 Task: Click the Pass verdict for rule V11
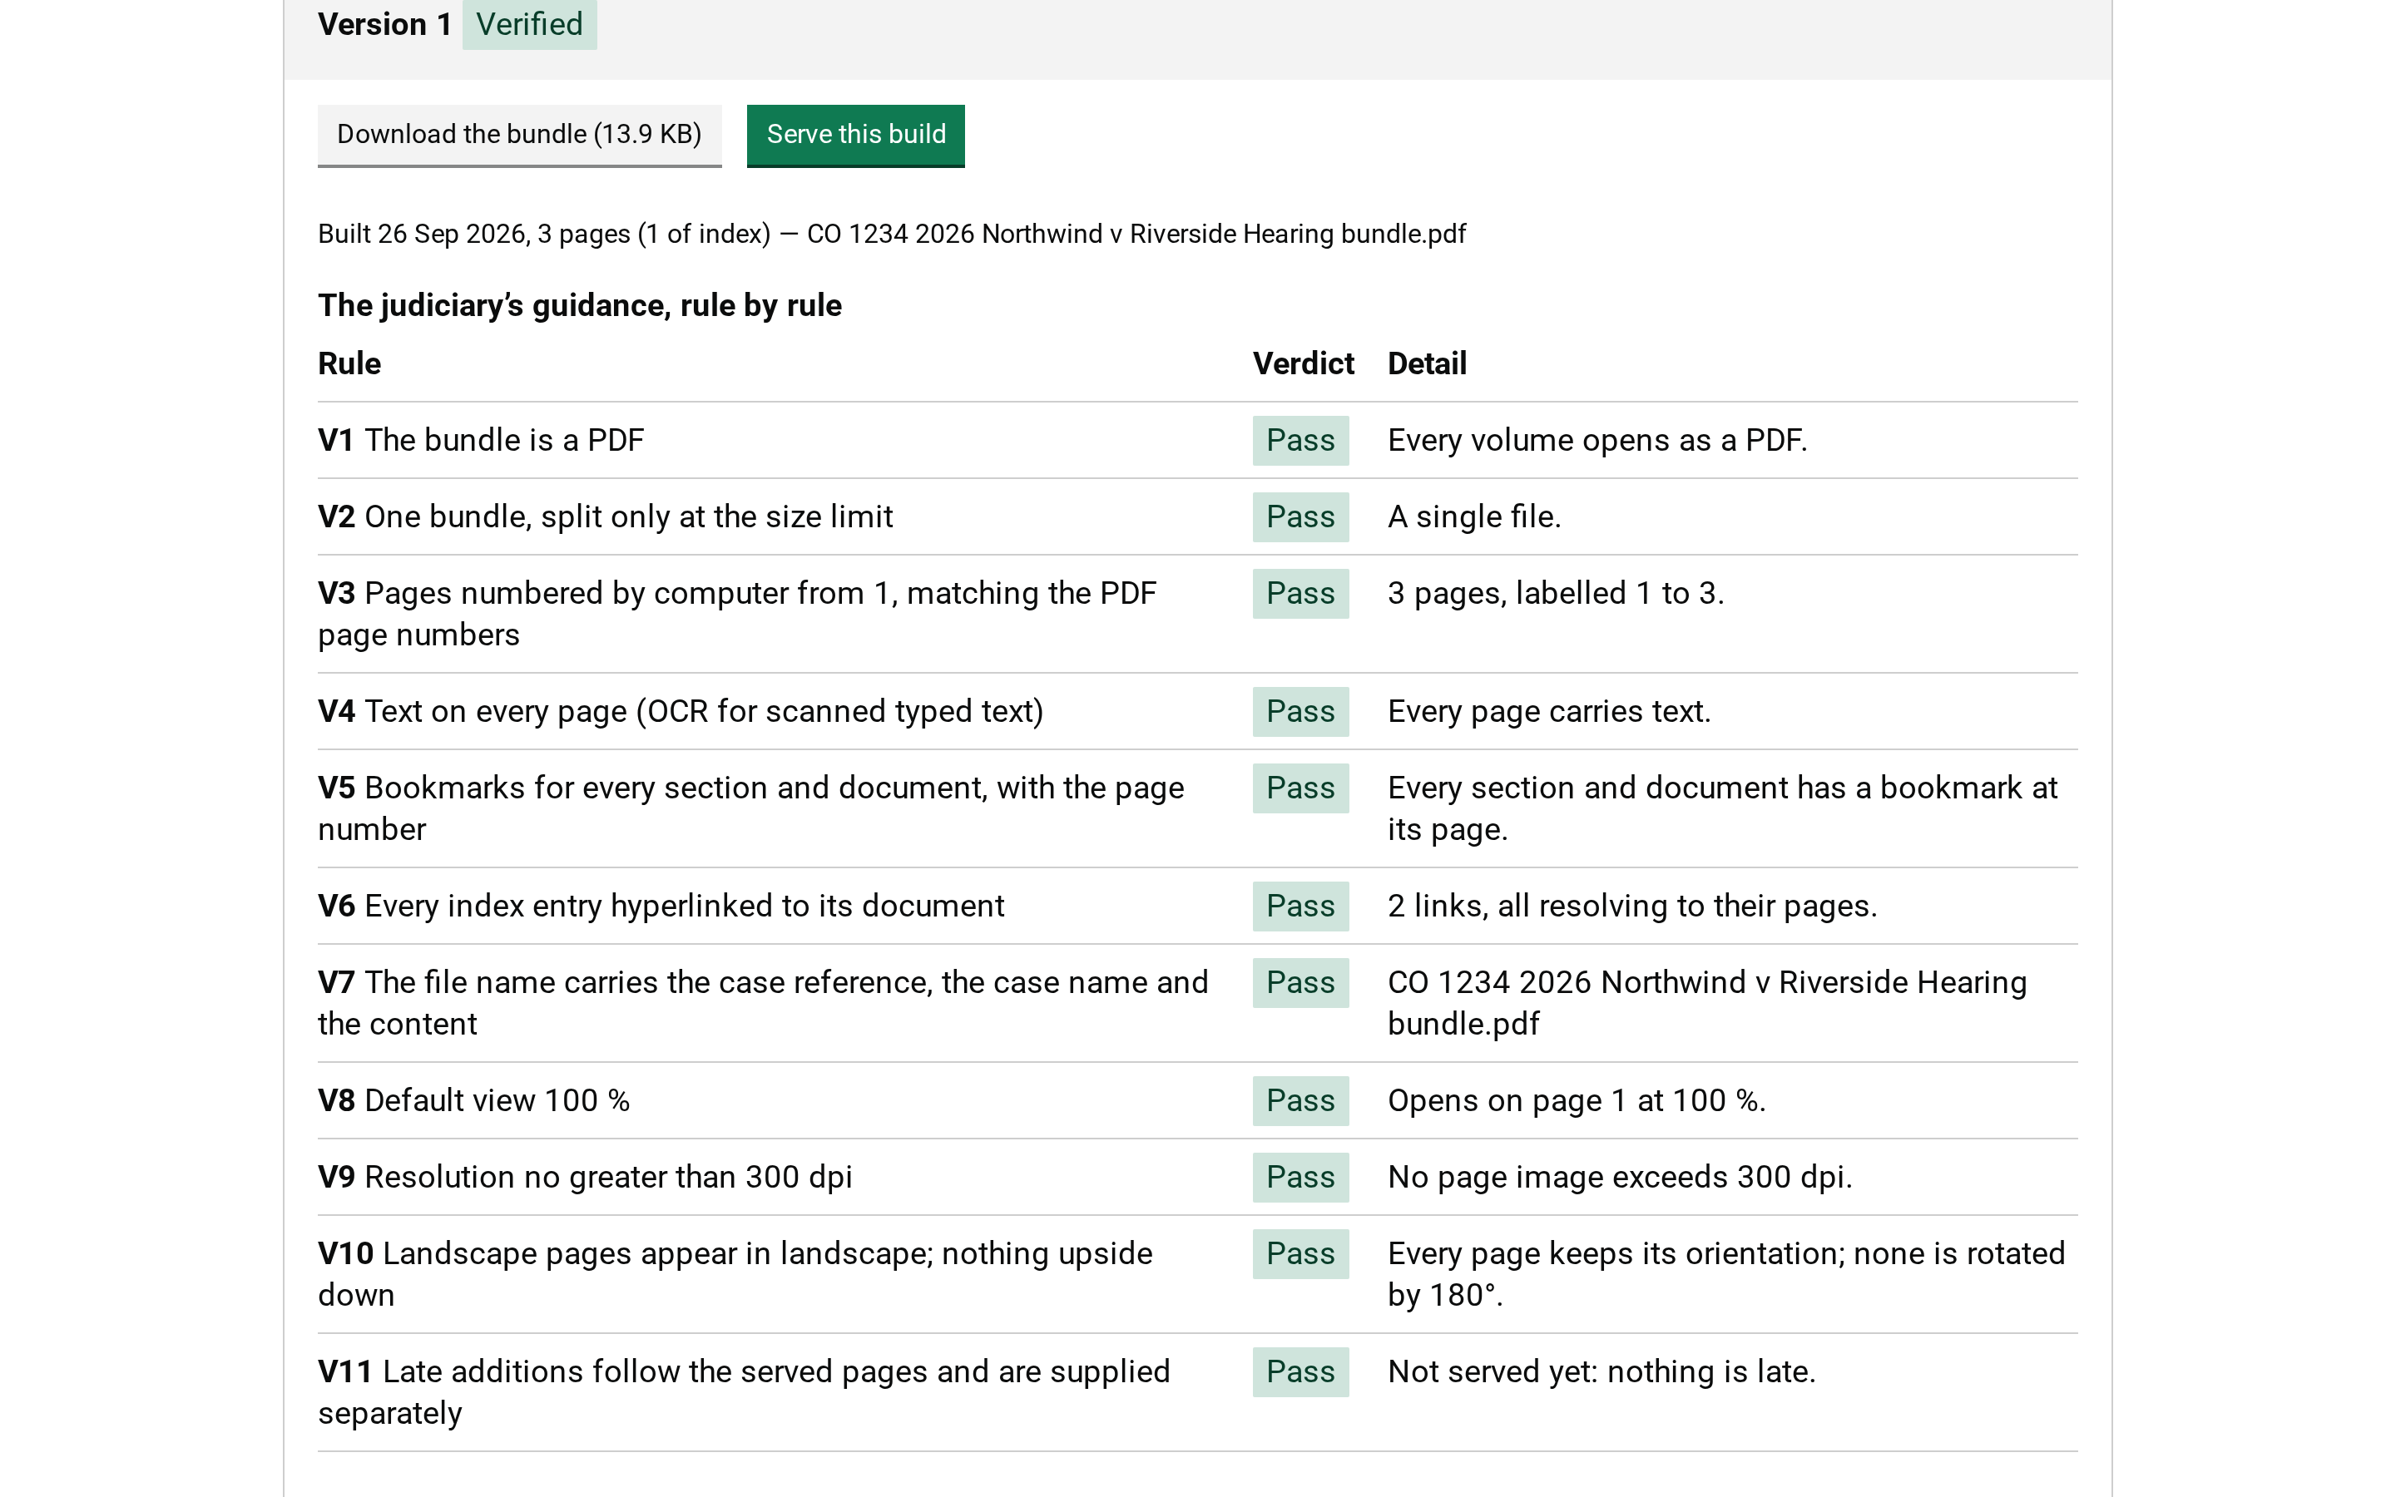1300,1372
